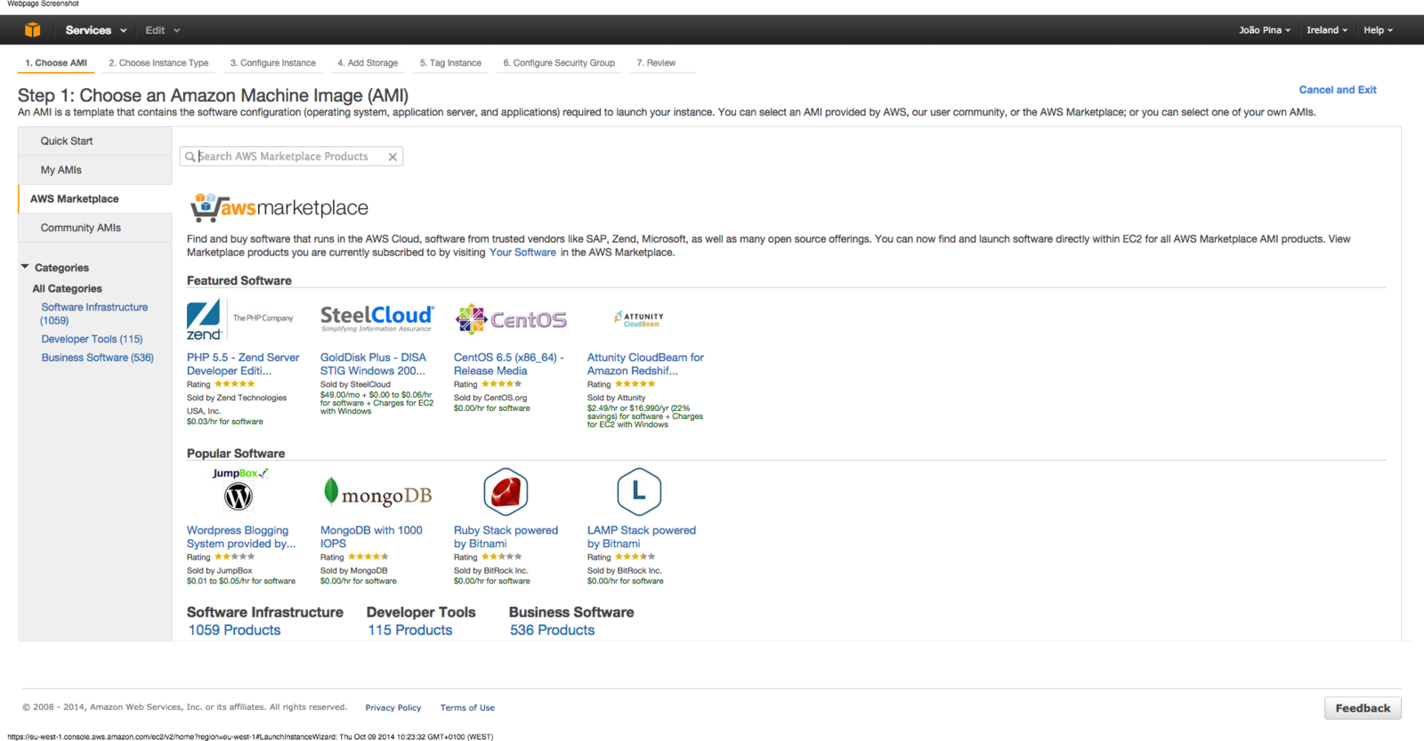Go to step 3 Configure Instance

point(273,63)
